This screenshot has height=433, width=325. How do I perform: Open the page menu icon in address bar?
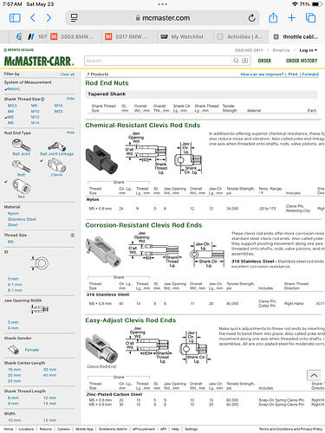tap(75, 18)
